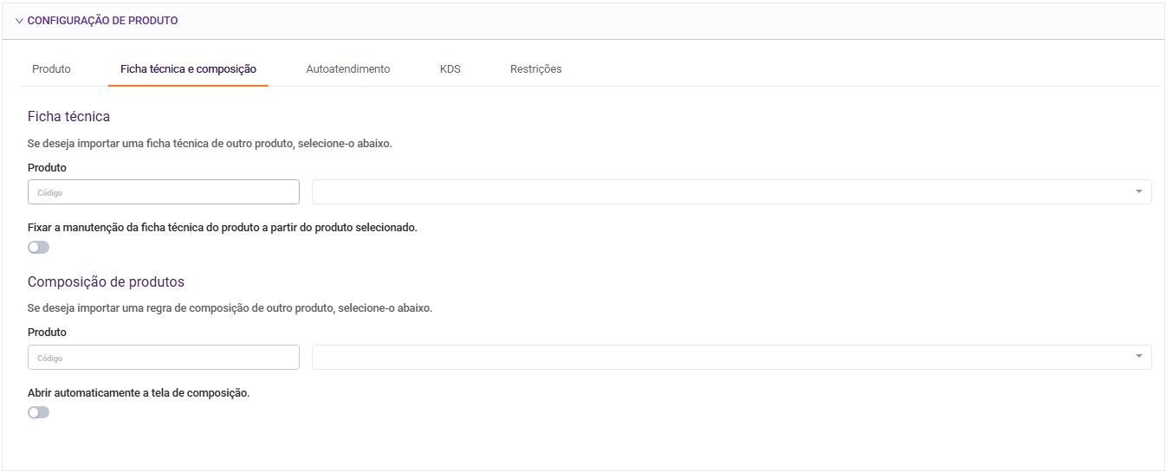Switch to the Produto tab
The height and width of the screenshot is (472, 1166).
[x=51, y=69]
